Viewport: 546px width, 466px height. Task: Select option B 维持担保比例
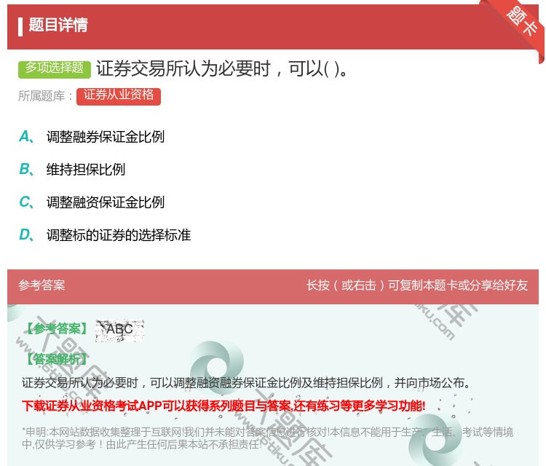tap(72, 169)
